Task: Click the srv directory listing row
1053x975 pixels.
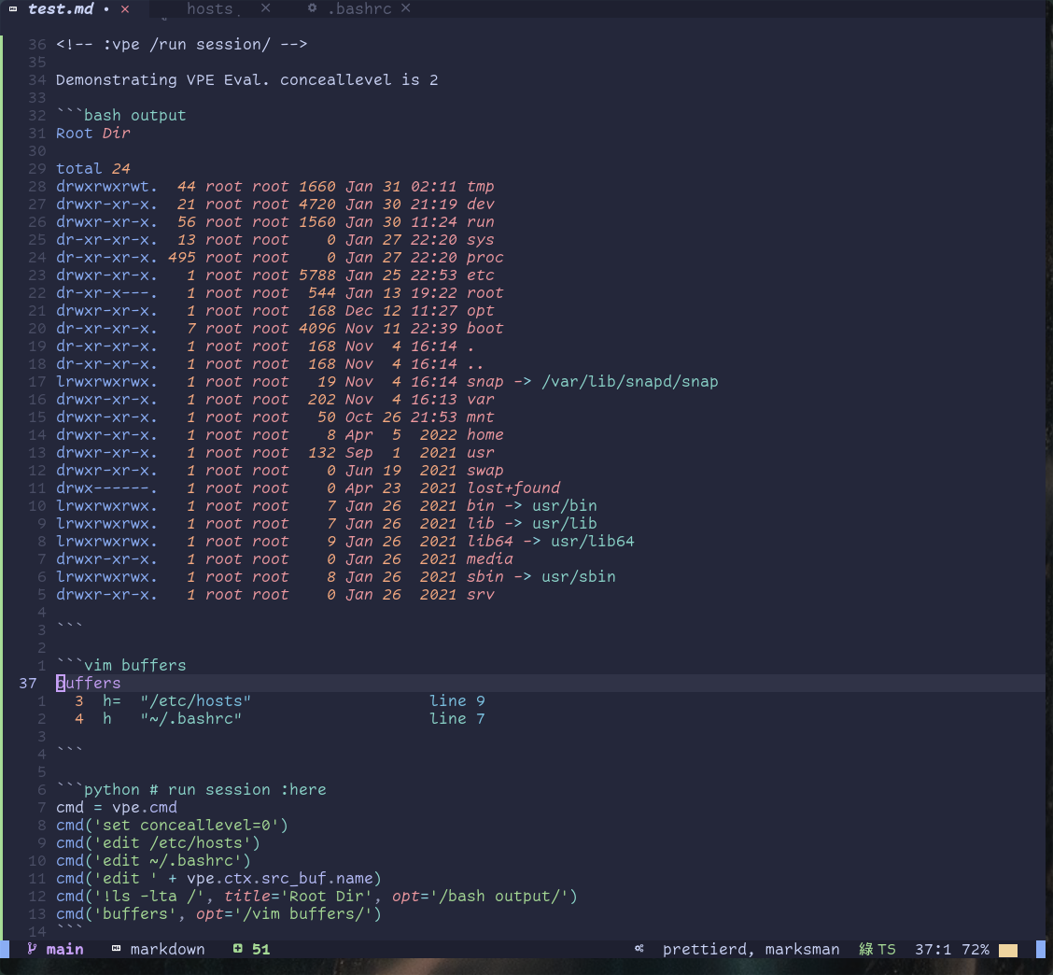Action: (274, 595)
